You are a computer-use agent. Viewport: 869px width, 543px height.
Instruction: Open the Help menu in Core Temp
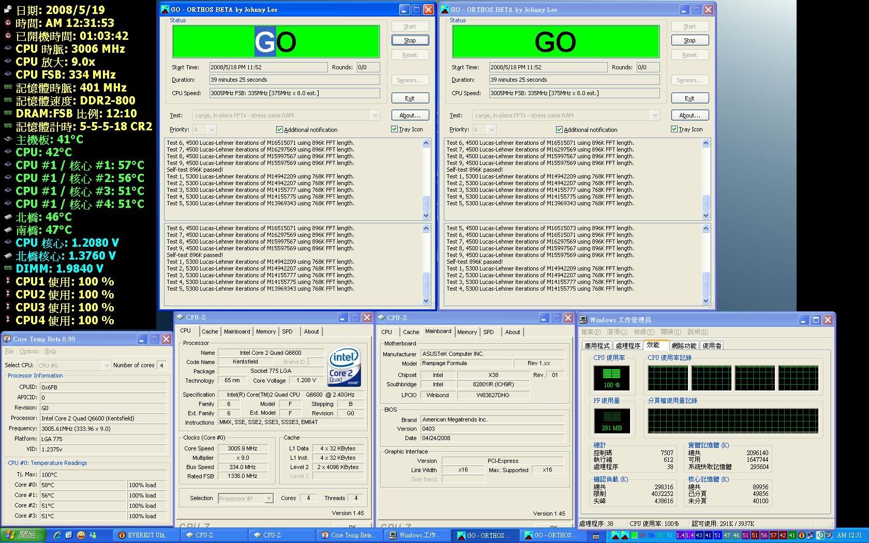pos(50,351)
